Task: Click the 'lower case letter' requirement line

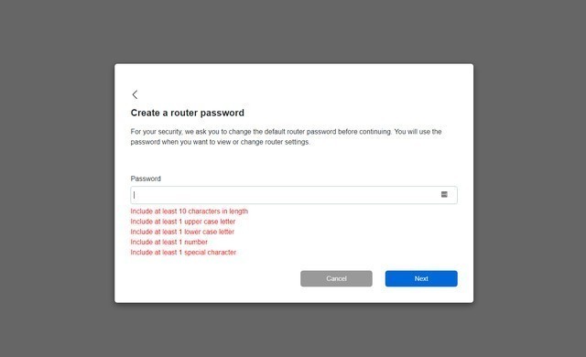Action: pyautogui.click(x=182, y=232)
